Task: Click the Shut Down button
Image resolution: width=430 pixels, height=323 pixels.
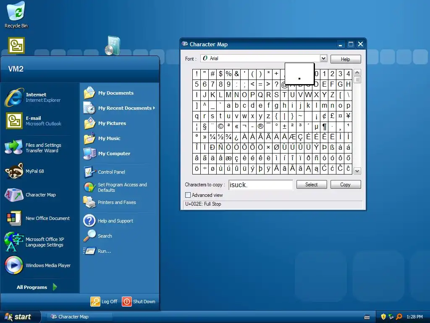Action: [x=139, y=301]
